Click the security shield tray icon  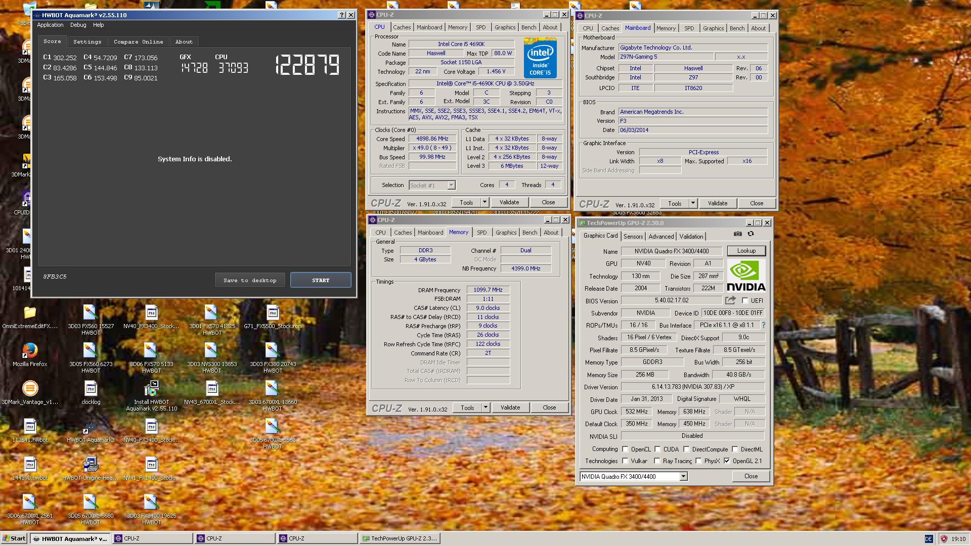pyautogui.click(x=944, y=539)
